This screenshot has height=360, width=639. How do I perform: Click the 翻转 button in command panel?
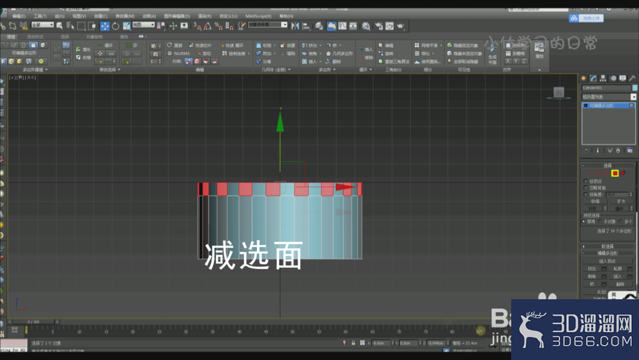[x=620, y=284]
